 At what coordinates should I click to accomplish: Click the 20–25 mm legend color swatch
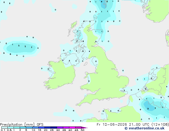pyautogui.click(x=47, y=128)
